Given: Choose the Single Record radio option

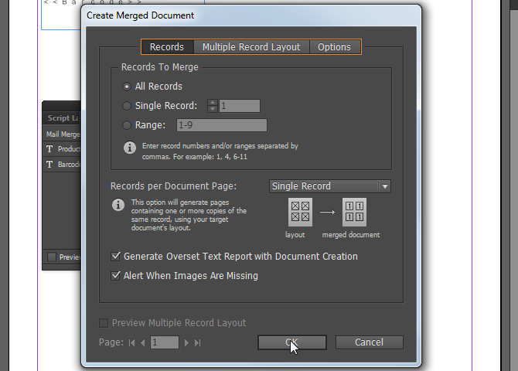Looking at the screenshot, I should click(x=128, y=106).
